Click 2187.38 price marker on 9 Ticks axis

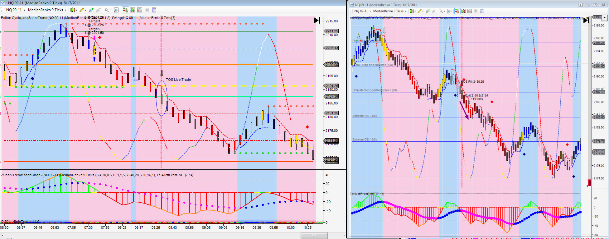332,96
